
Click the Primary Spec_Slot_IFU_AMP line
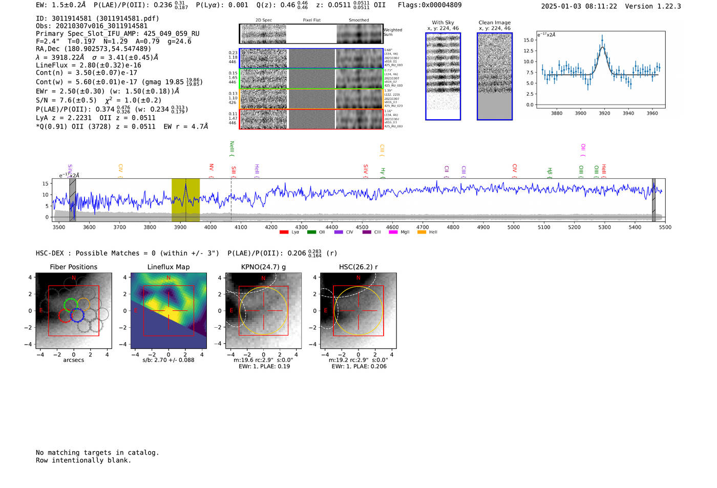[118, 34]
